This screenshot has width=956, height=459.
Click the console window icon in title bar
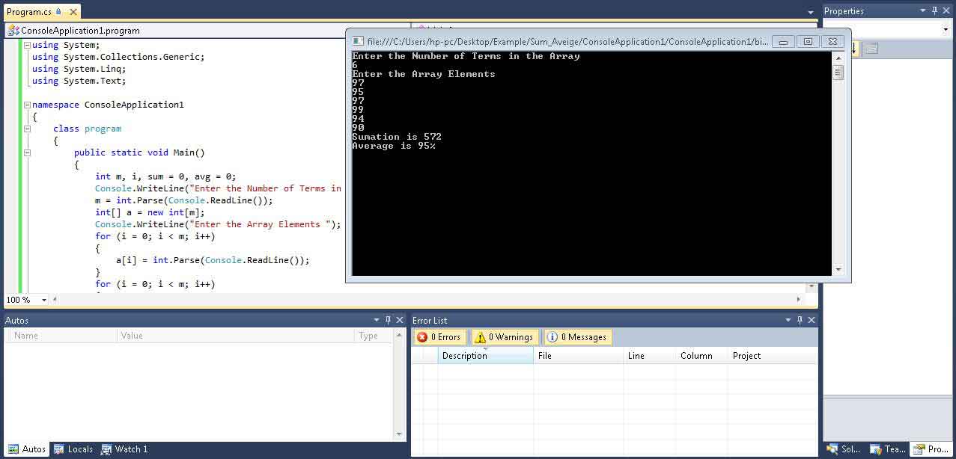[358, 41]
